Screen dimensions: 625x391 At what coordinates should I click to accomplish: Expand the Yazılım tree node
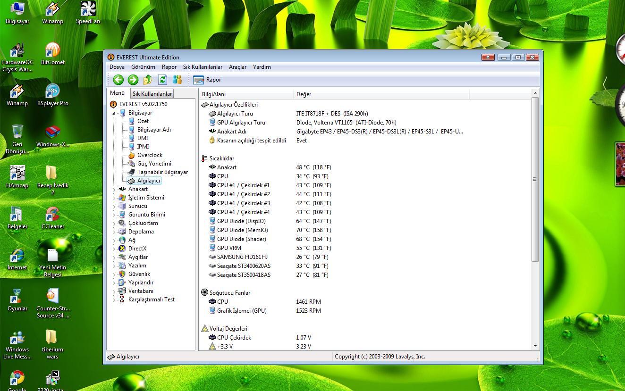[x=114, y=266]
